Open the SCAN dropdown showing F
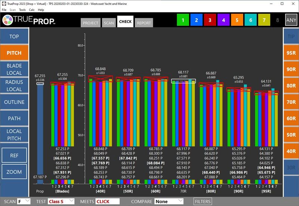Screen dimensions: 299x206 tap(23, 202)
